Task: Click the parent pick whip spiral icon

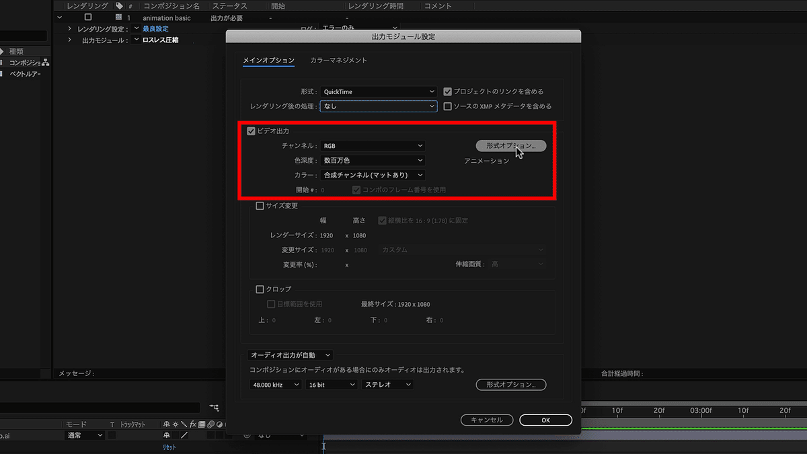Action: (247, 435)
